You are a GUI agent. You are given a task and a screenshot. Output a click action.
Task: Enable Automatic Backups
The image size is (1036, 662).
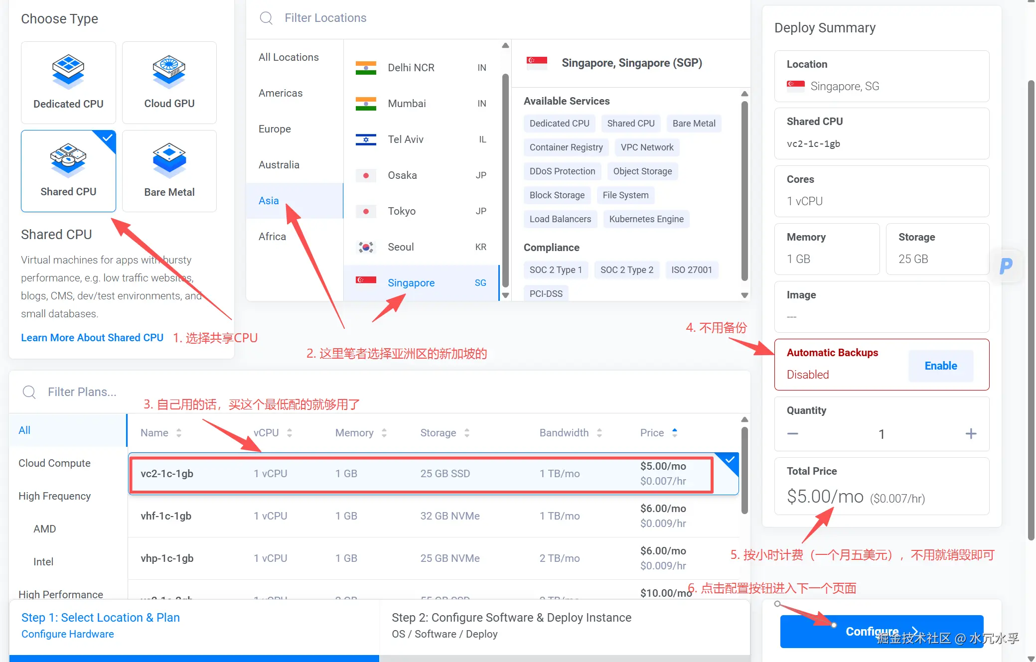[x=940, y=366]
